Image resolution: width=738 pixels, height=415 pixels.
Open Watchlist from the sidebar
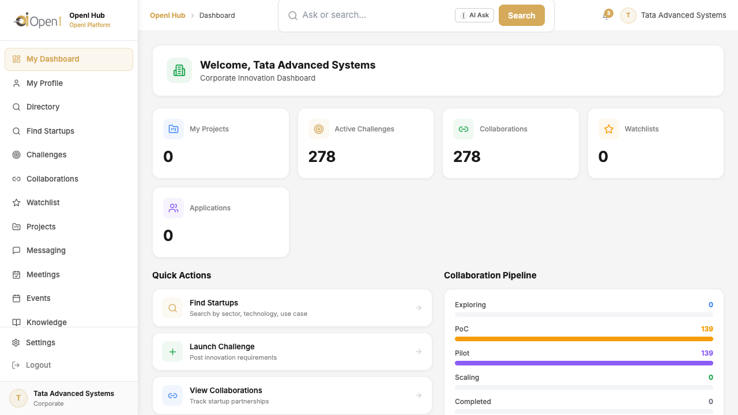coord(69,203)
